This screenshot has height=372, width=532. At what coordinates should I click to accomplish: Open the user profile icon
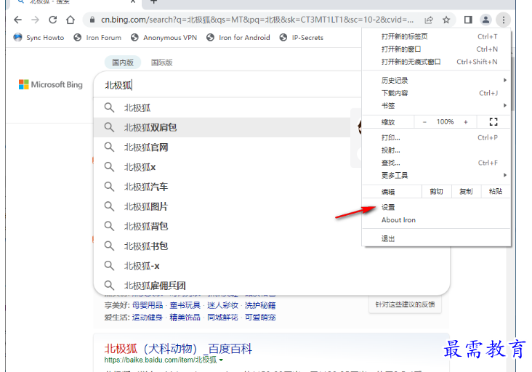(486, 20)
